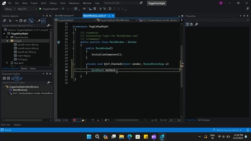Open the ToggleDayNight project scope dropdown above the editor

[x=75, y=20]
